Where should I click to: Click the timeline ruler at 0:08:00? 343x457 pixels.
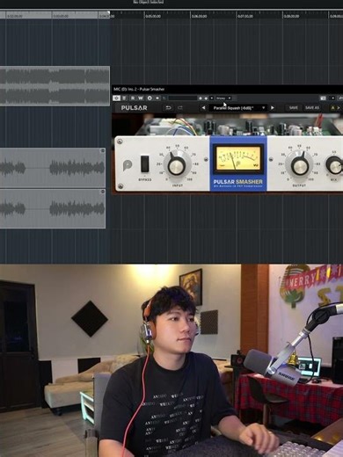[291, 16]
